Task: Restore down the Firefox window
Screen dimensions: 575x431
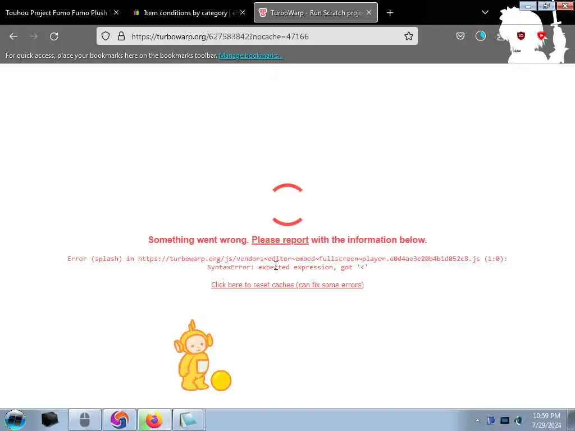Action: (x=546, y=6)
